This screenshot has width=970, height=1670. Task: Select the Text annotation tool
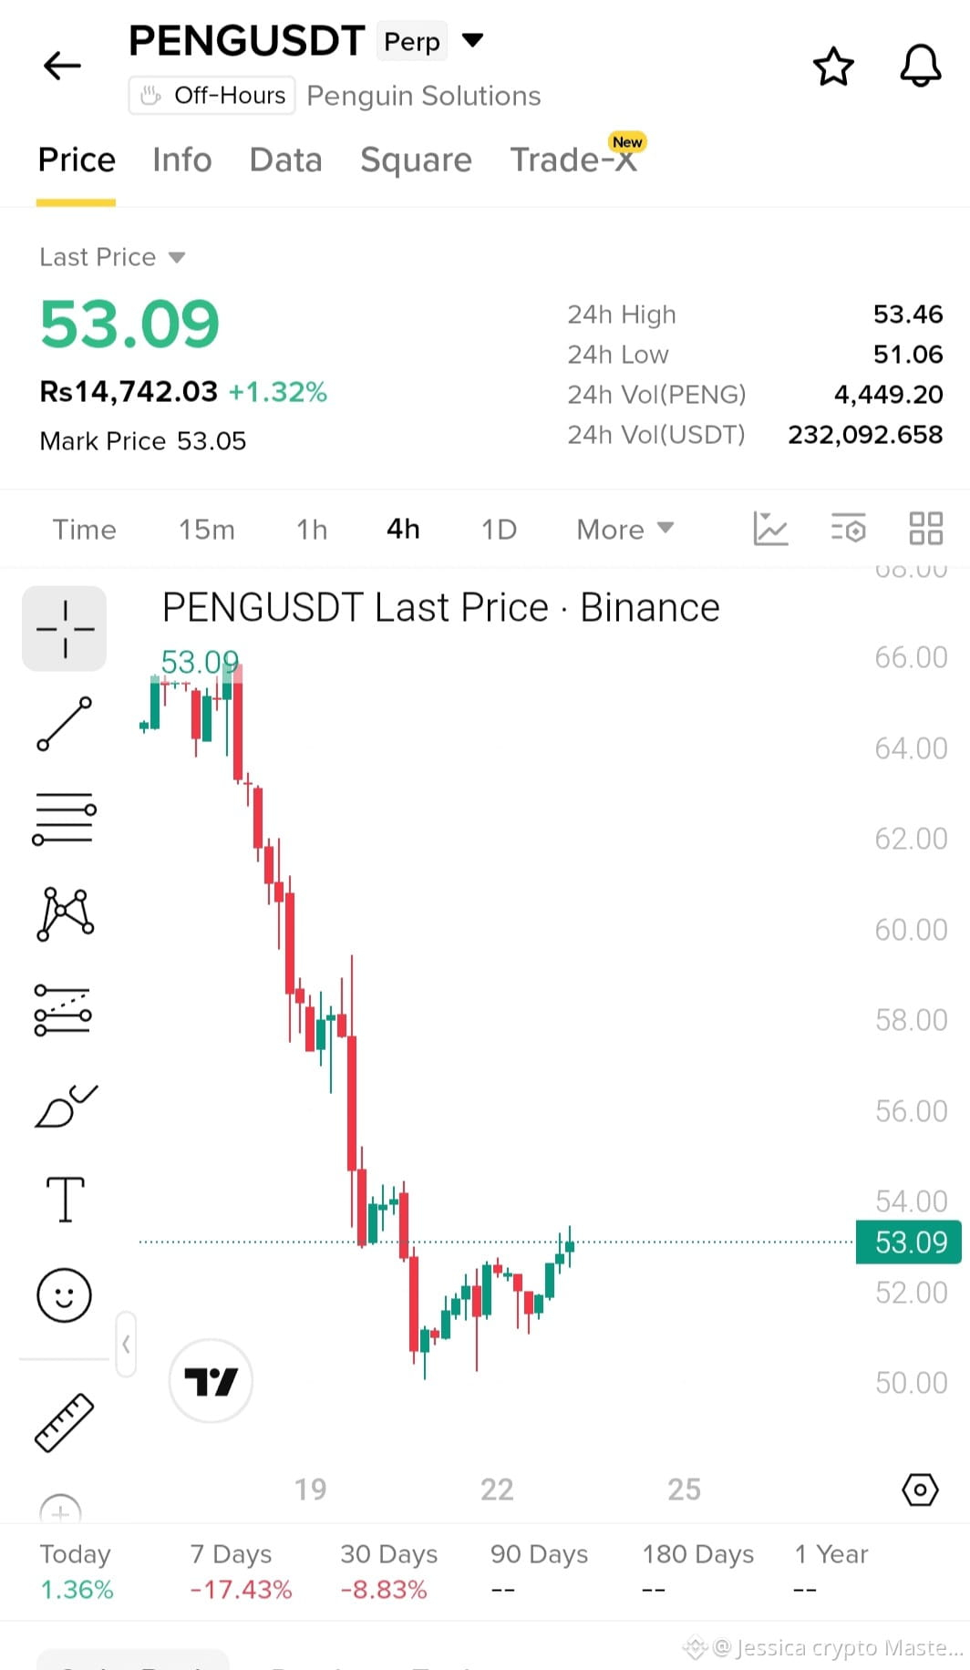tap(66, 1199)
